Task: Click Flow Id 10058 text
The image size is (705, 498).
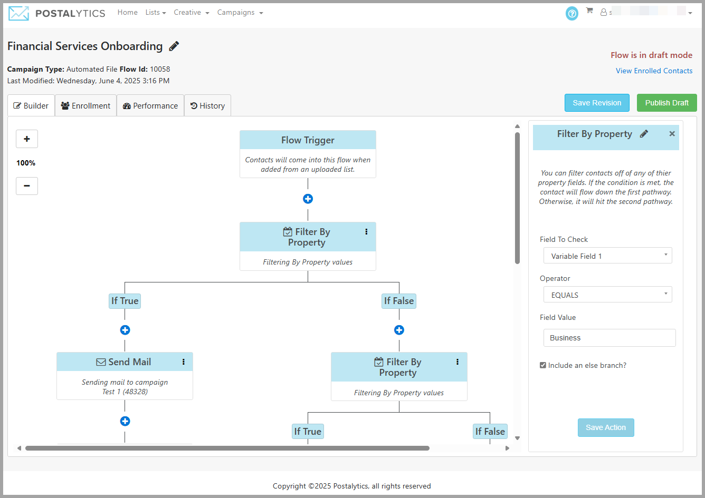Action: [x=145, y=69]
